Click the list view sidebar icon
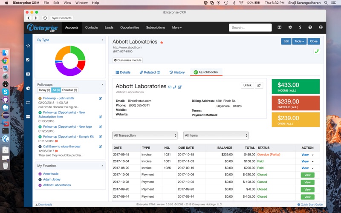The image size is (341, 213). (28, 74)
